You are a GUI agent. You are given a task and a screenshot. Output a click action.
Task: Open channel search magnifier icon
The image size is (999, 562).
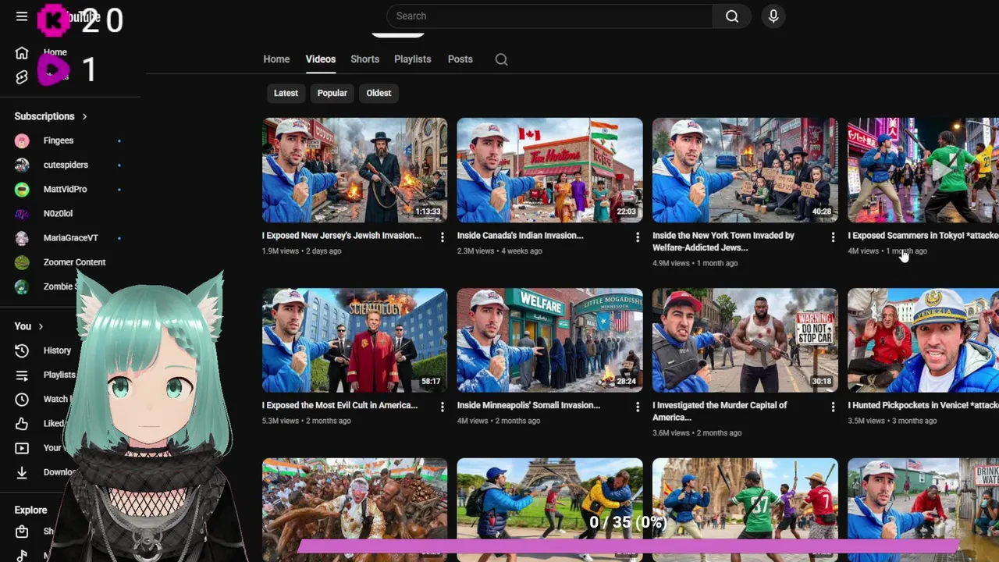tap(501, 59)
